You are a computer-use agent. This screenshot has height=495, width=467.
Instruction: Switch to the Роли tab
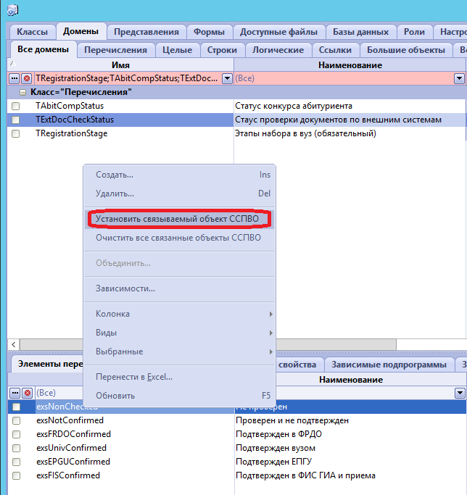(x=414, y=32)
